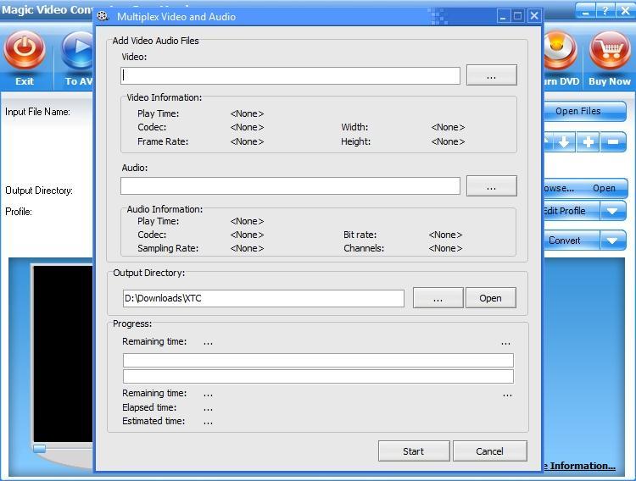Click the Sampling Rate label
This screenshot has height=481, width=636.
168,248
